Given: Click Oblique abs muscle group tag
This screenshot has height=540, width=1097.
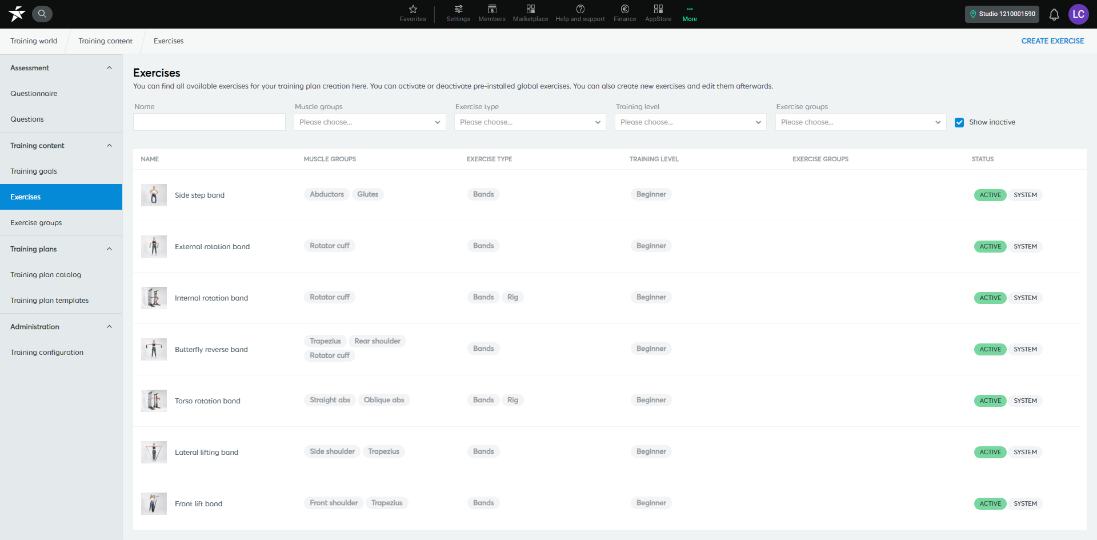Looking at the screenshot, I should (384, 400).
